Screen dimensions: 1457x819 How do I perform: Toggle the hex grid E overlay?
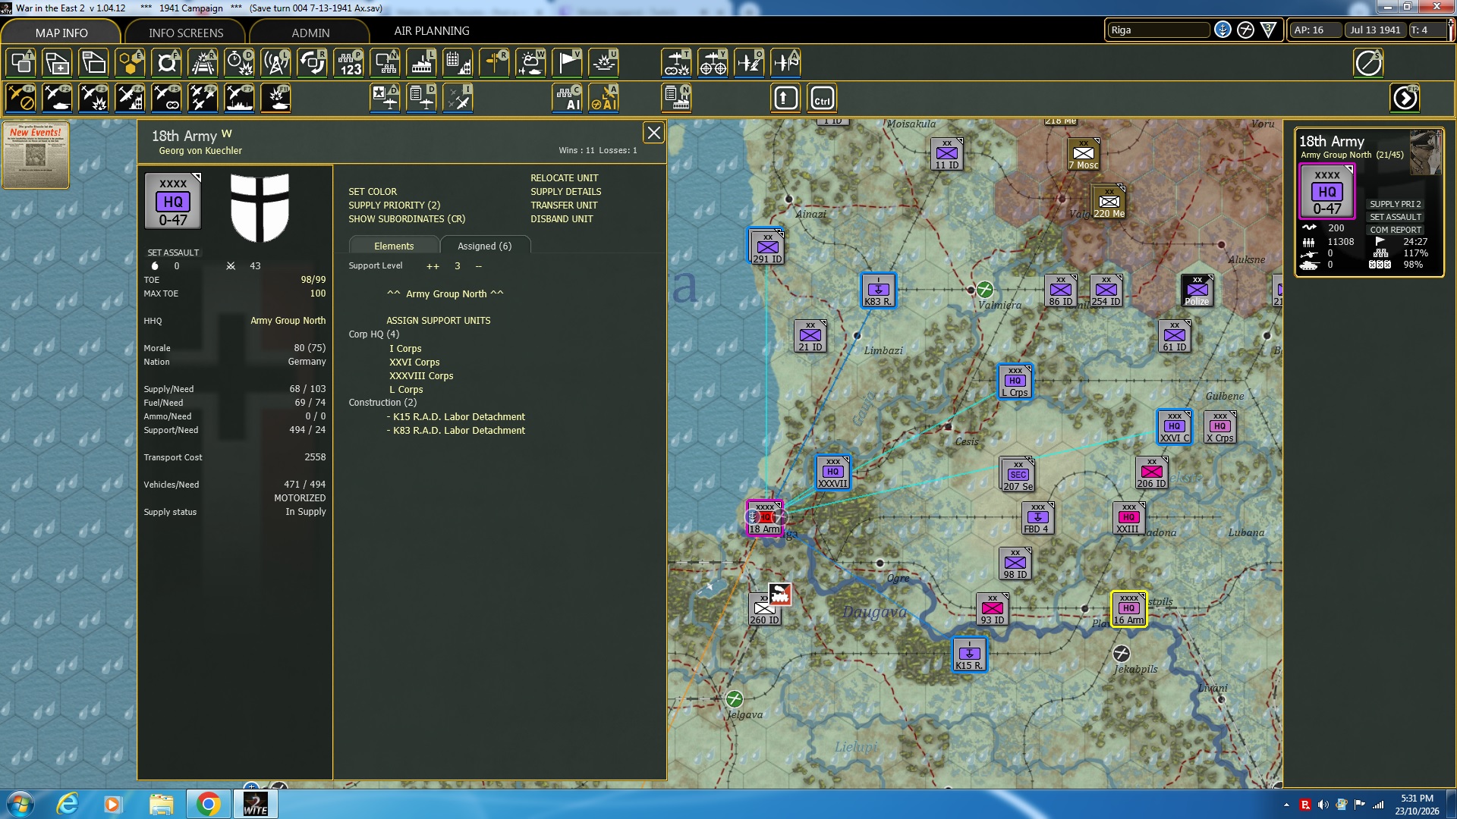[x=130, y=63]
